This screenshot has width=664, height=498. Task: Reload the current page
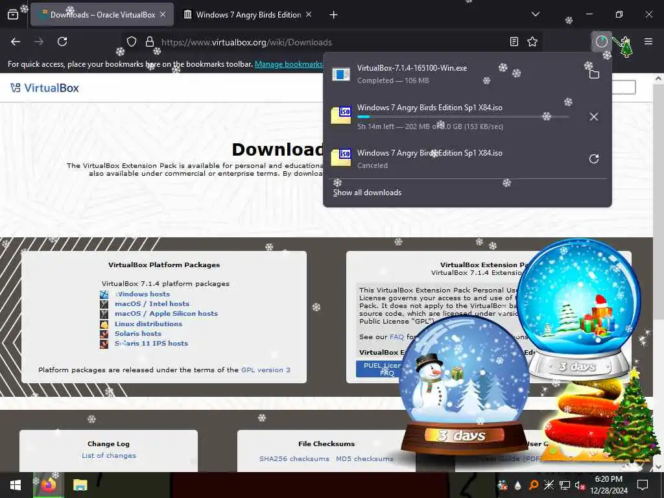(62, 41)
